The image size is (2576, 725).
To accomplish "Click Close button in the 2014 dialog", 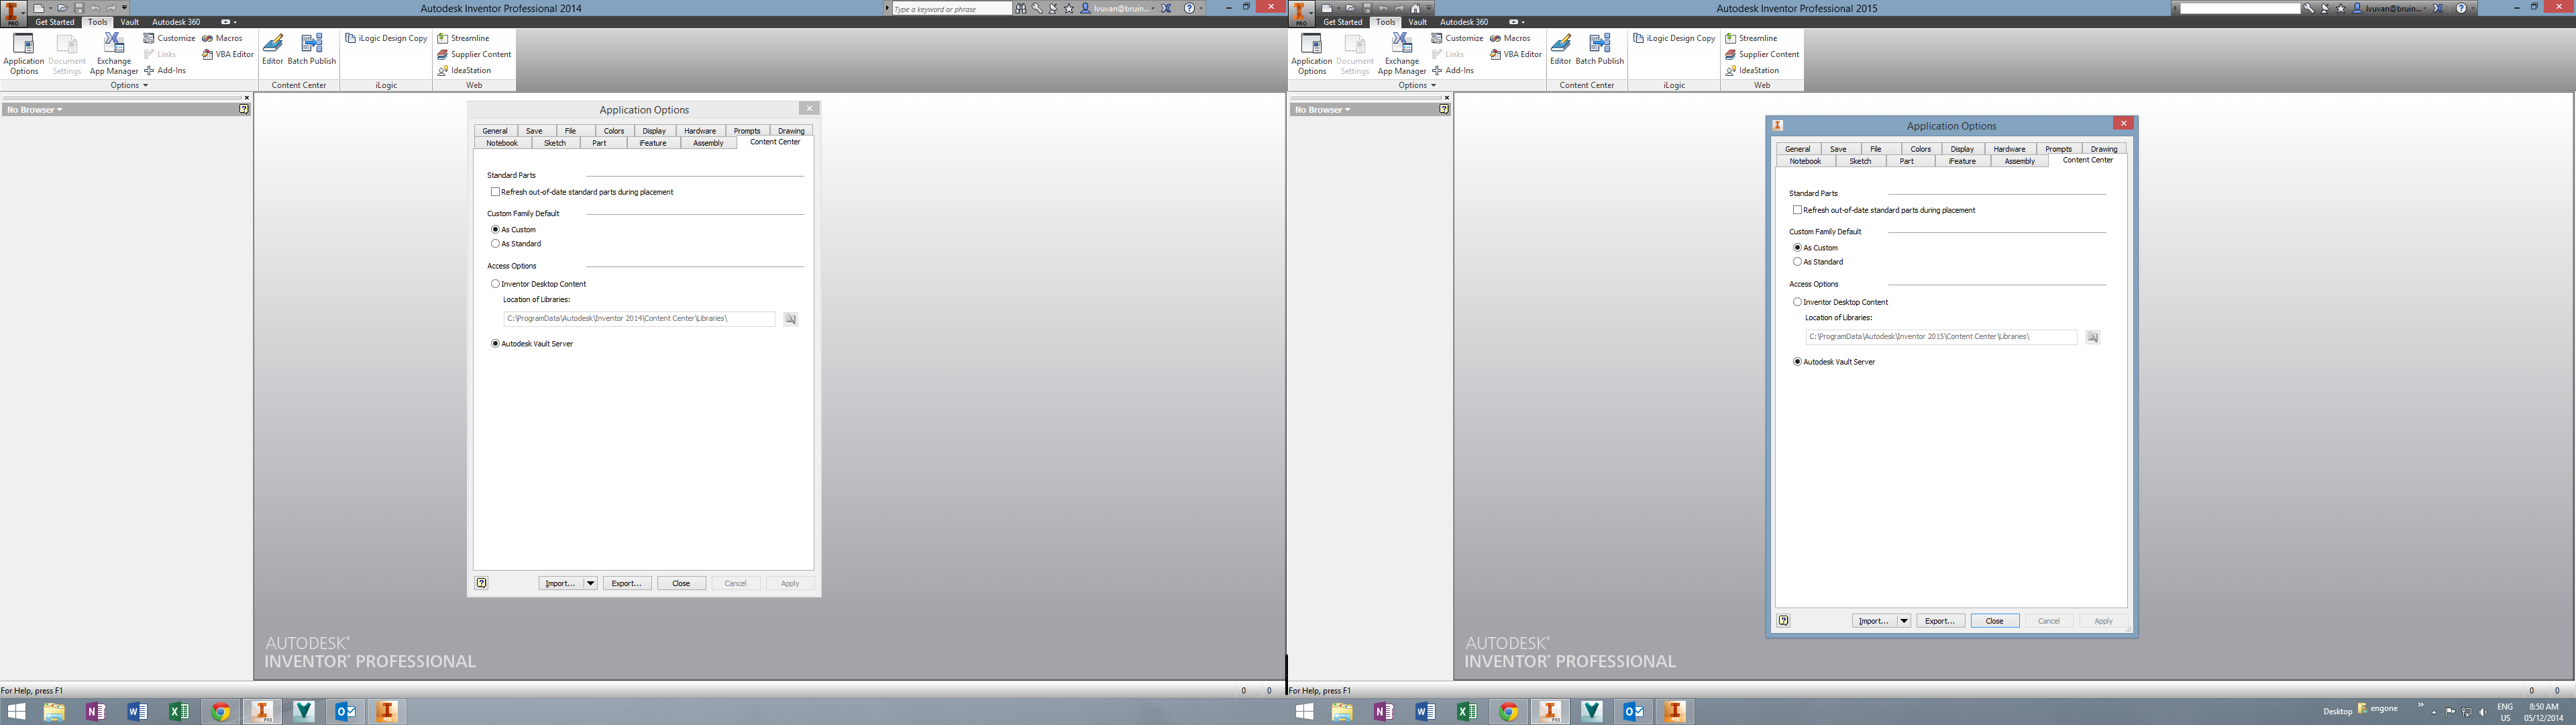I will point(681,583).
